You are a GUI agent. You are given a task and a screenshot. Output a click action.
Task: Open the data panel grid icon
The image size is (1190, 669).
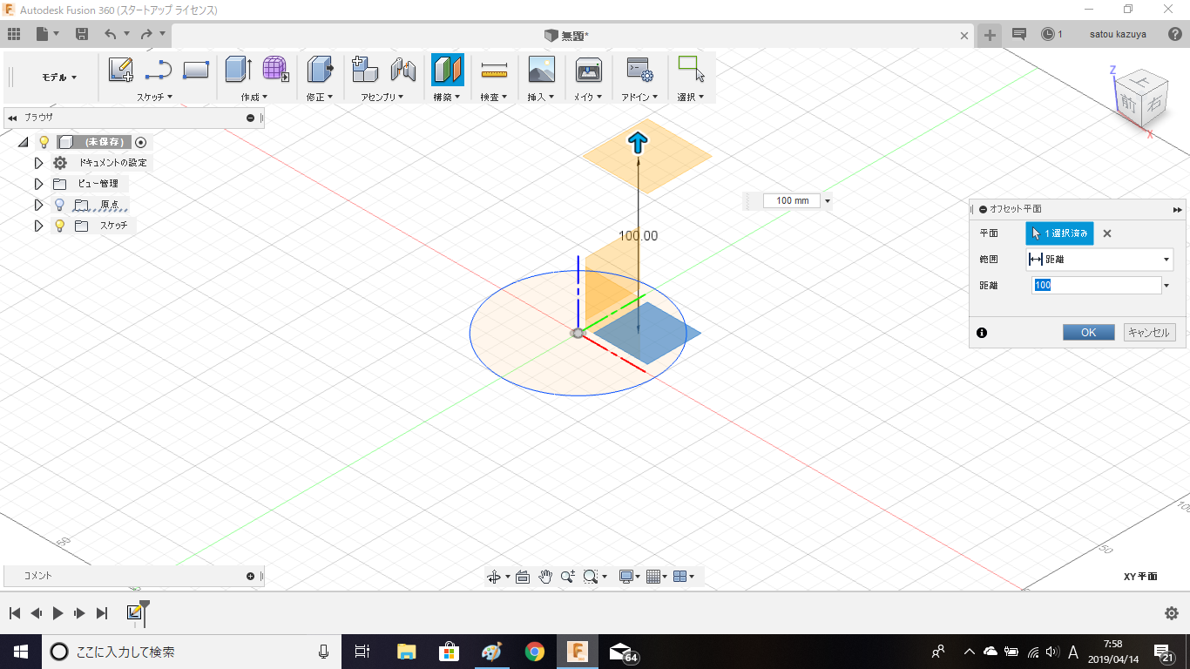point(14,34)
